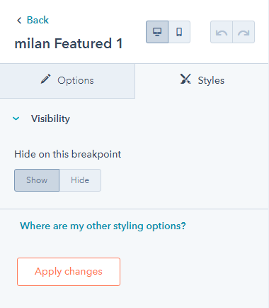Switch to mobile breakpoint view icon
The height and width of the screenshot is (308, 269).
tap(179, 32)
